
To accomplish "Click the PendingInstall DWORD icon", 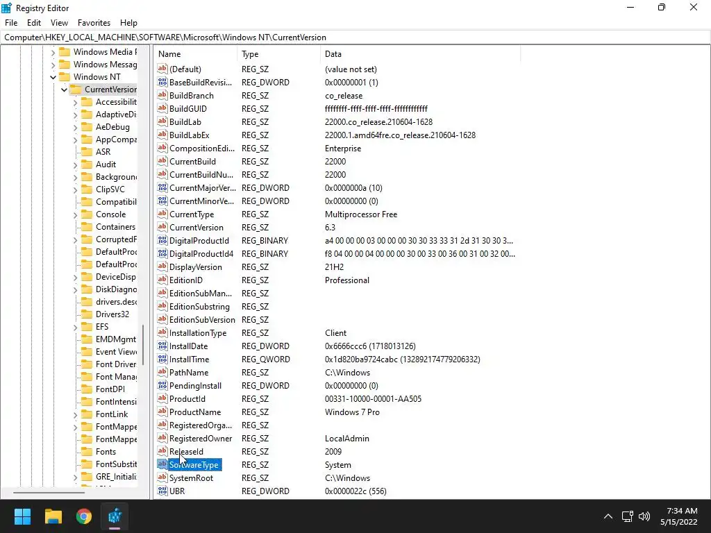I will coord(162,385).
